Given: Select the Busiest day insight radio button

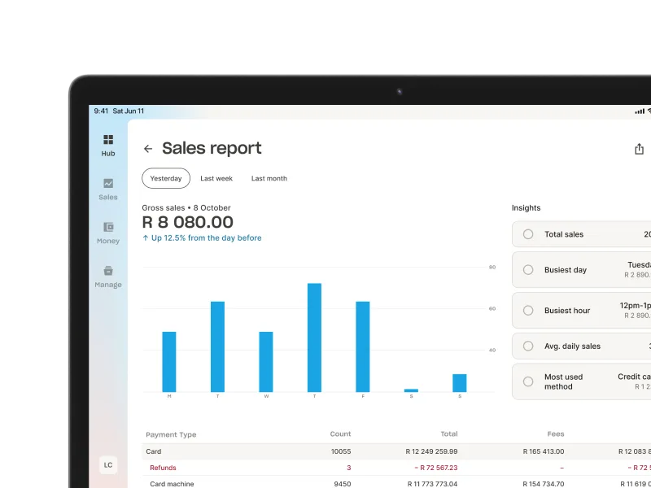Looking at the screenshot, I should (528, 270).
